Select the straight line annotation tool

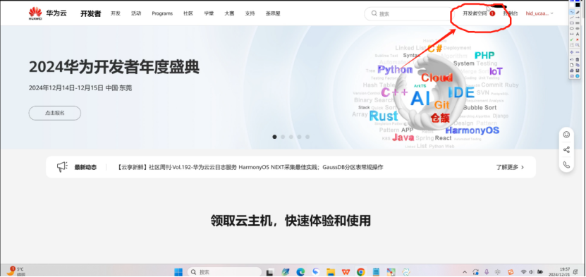[572, 18]
